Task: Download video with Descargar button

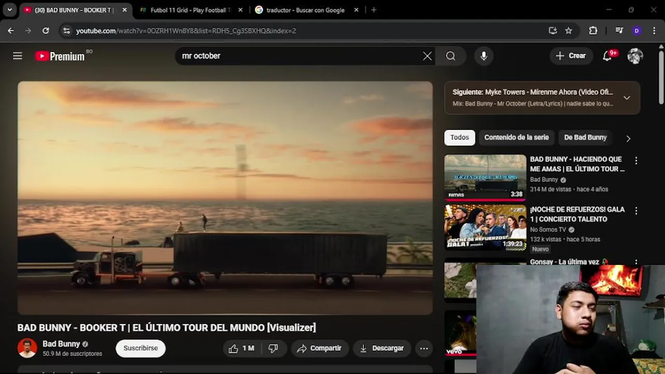Action: click(382, 348)
